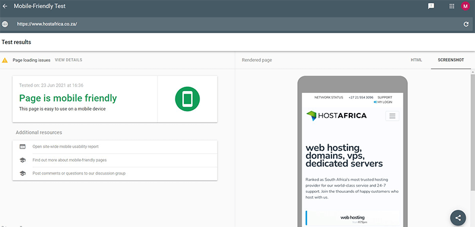
Task: Post comments to the discussion group
Action: (x=79, y=173)
